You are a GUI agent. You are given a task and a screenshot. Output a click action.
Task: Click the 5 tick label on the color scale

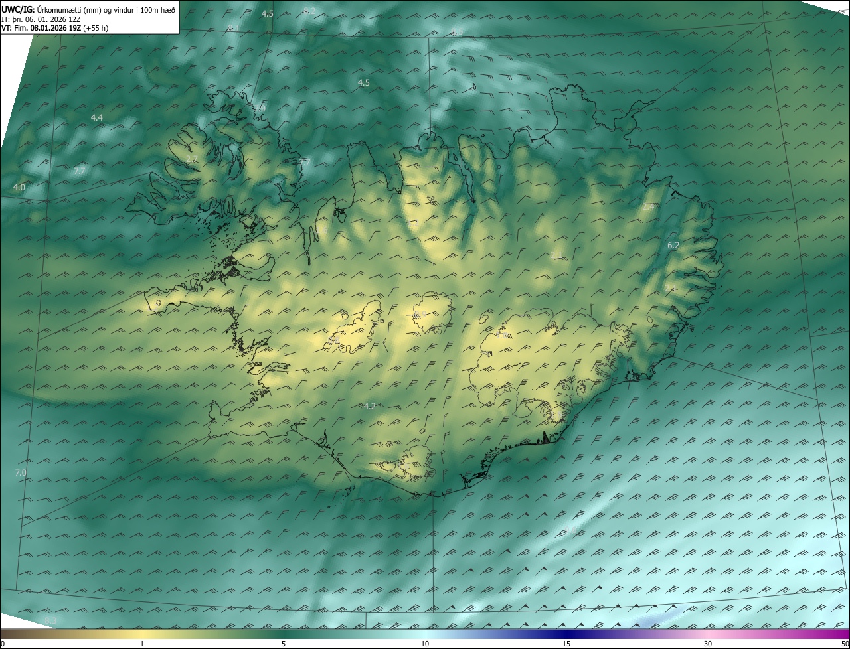(x=284, y=644)
